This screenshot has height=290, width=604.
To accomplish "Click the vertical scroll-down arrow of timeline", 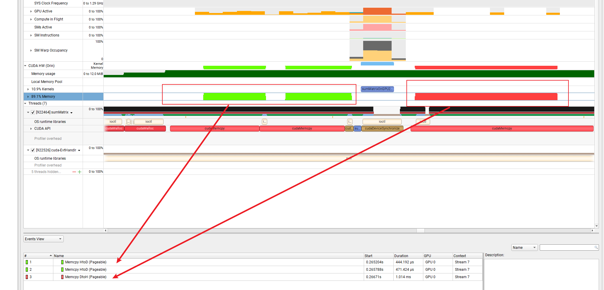I will 597,226.
